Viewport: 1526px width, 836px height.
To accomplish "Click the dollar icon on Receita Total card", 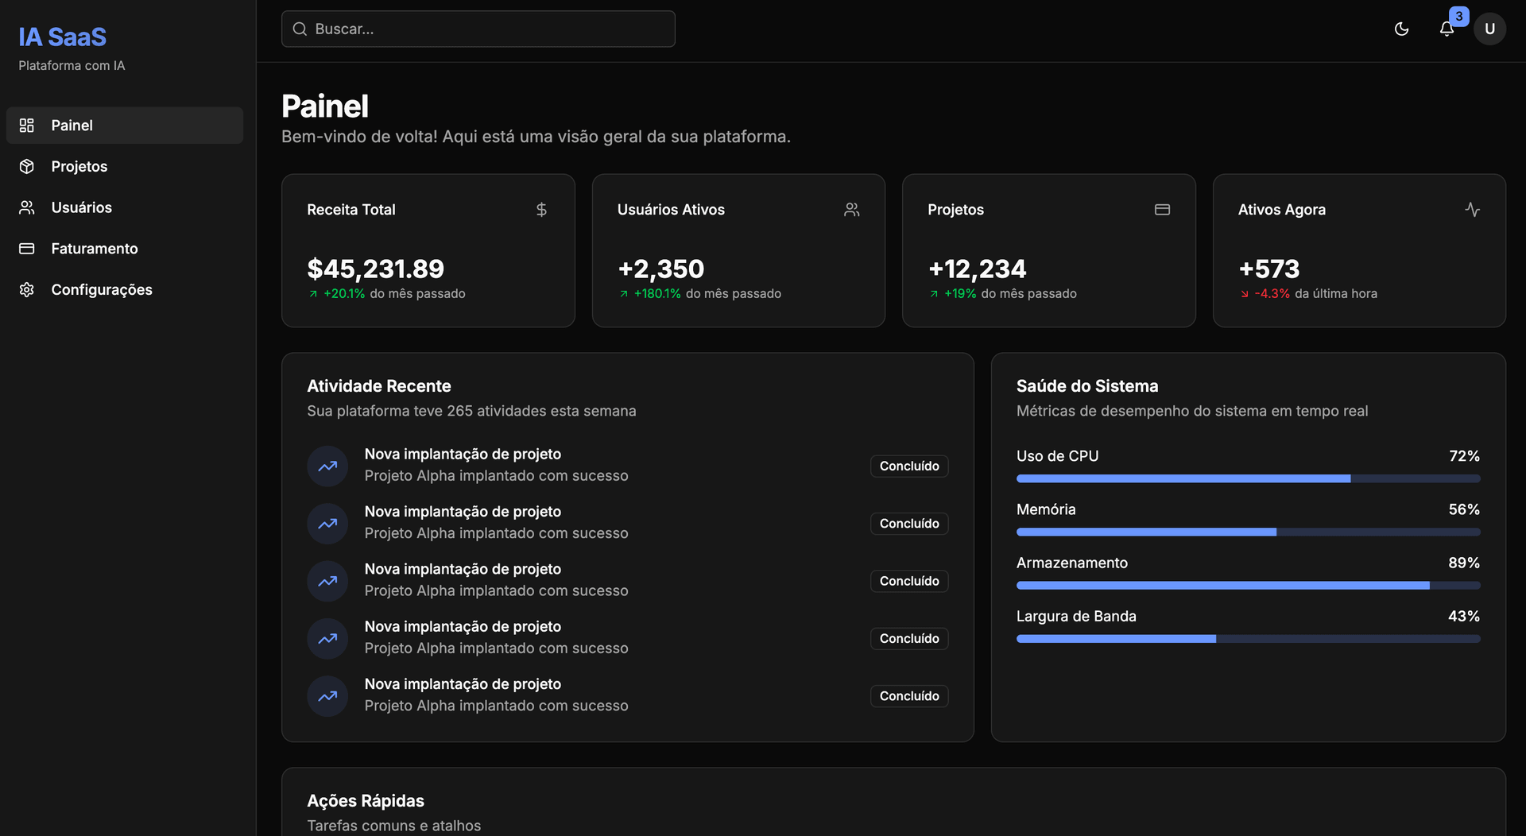I will click(x=541, y=209).
